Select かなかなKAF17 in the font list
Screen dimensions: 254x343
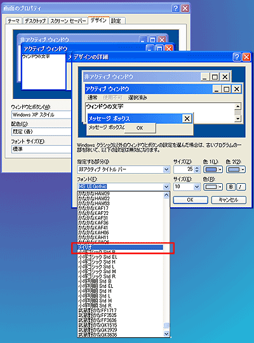pos(120,208)
